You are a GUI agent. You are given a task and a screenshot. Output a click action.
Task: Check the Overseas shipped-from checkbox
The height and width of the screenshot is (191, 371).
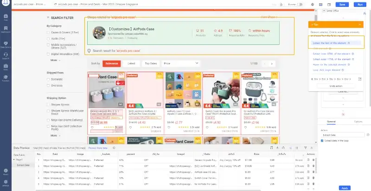tap(48, 86)
